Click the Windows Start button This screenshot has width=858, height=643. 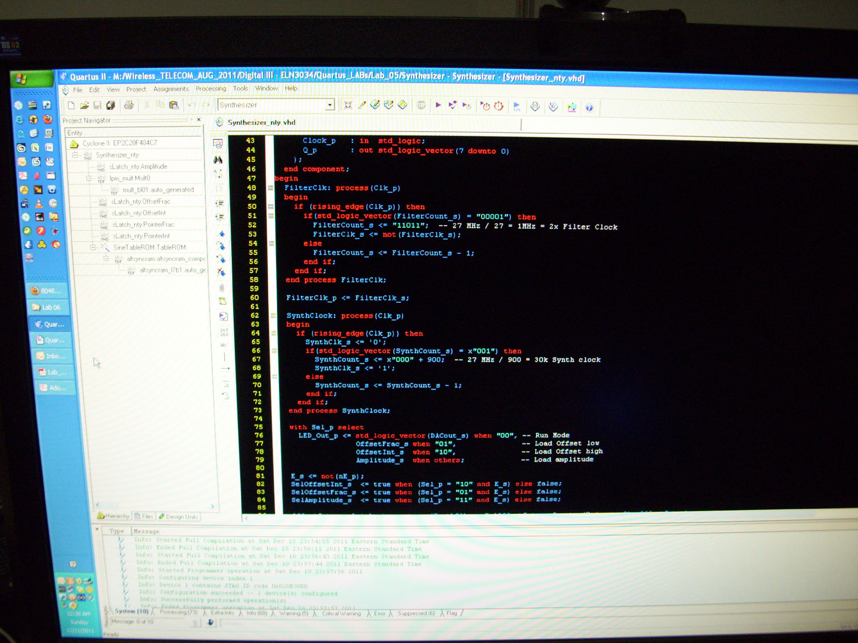click(x=31, y=79)
